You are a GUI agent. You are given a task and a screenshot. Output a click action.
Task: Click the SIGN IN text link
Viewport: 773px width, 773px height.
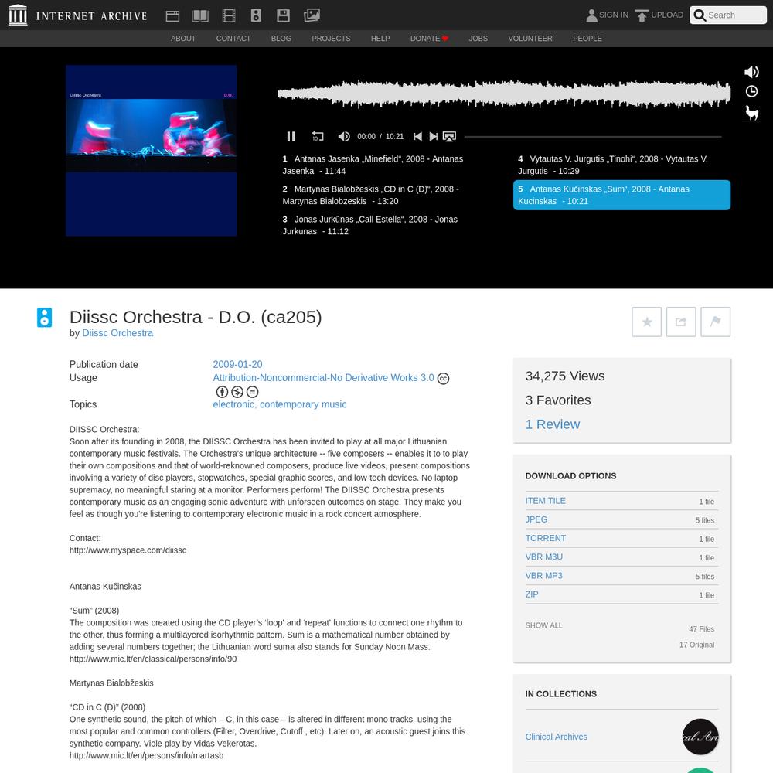coord(614,15)
